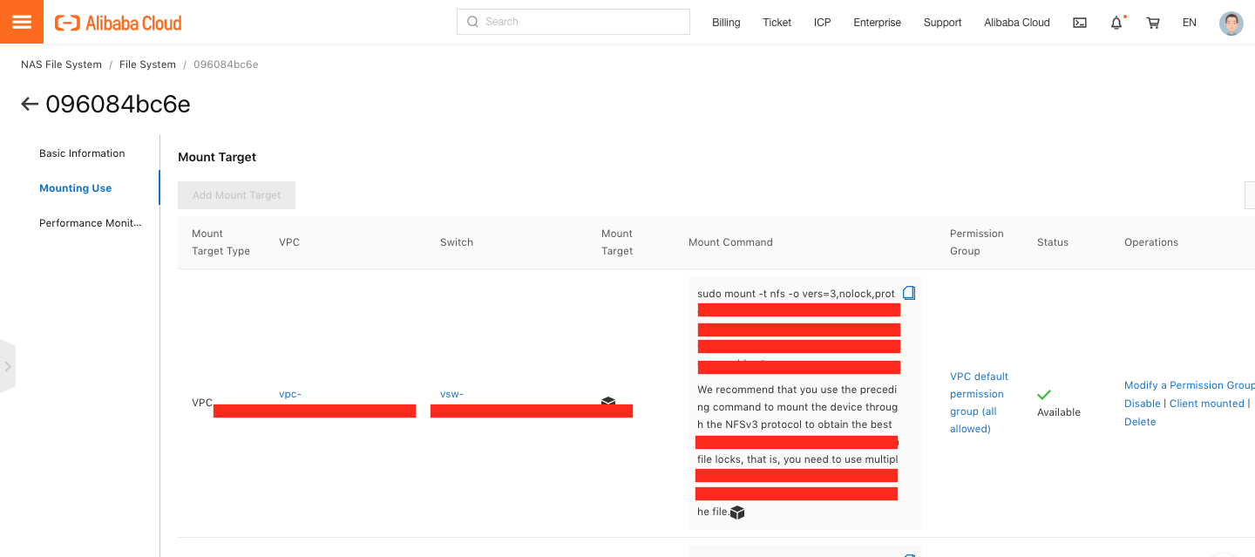Click Modify a Permission Group
This screenshot has width=1255, height=557.
tap(1190, 385)
